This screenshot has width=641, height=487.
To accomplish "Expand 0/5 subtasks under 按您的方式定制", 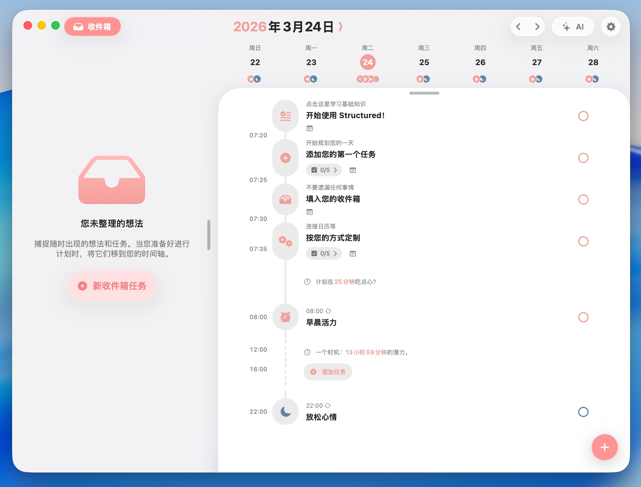I will (324, 254).
